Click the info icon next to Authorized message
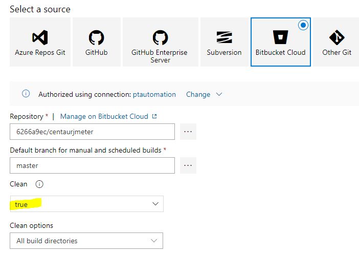 (x=26, y=94)
